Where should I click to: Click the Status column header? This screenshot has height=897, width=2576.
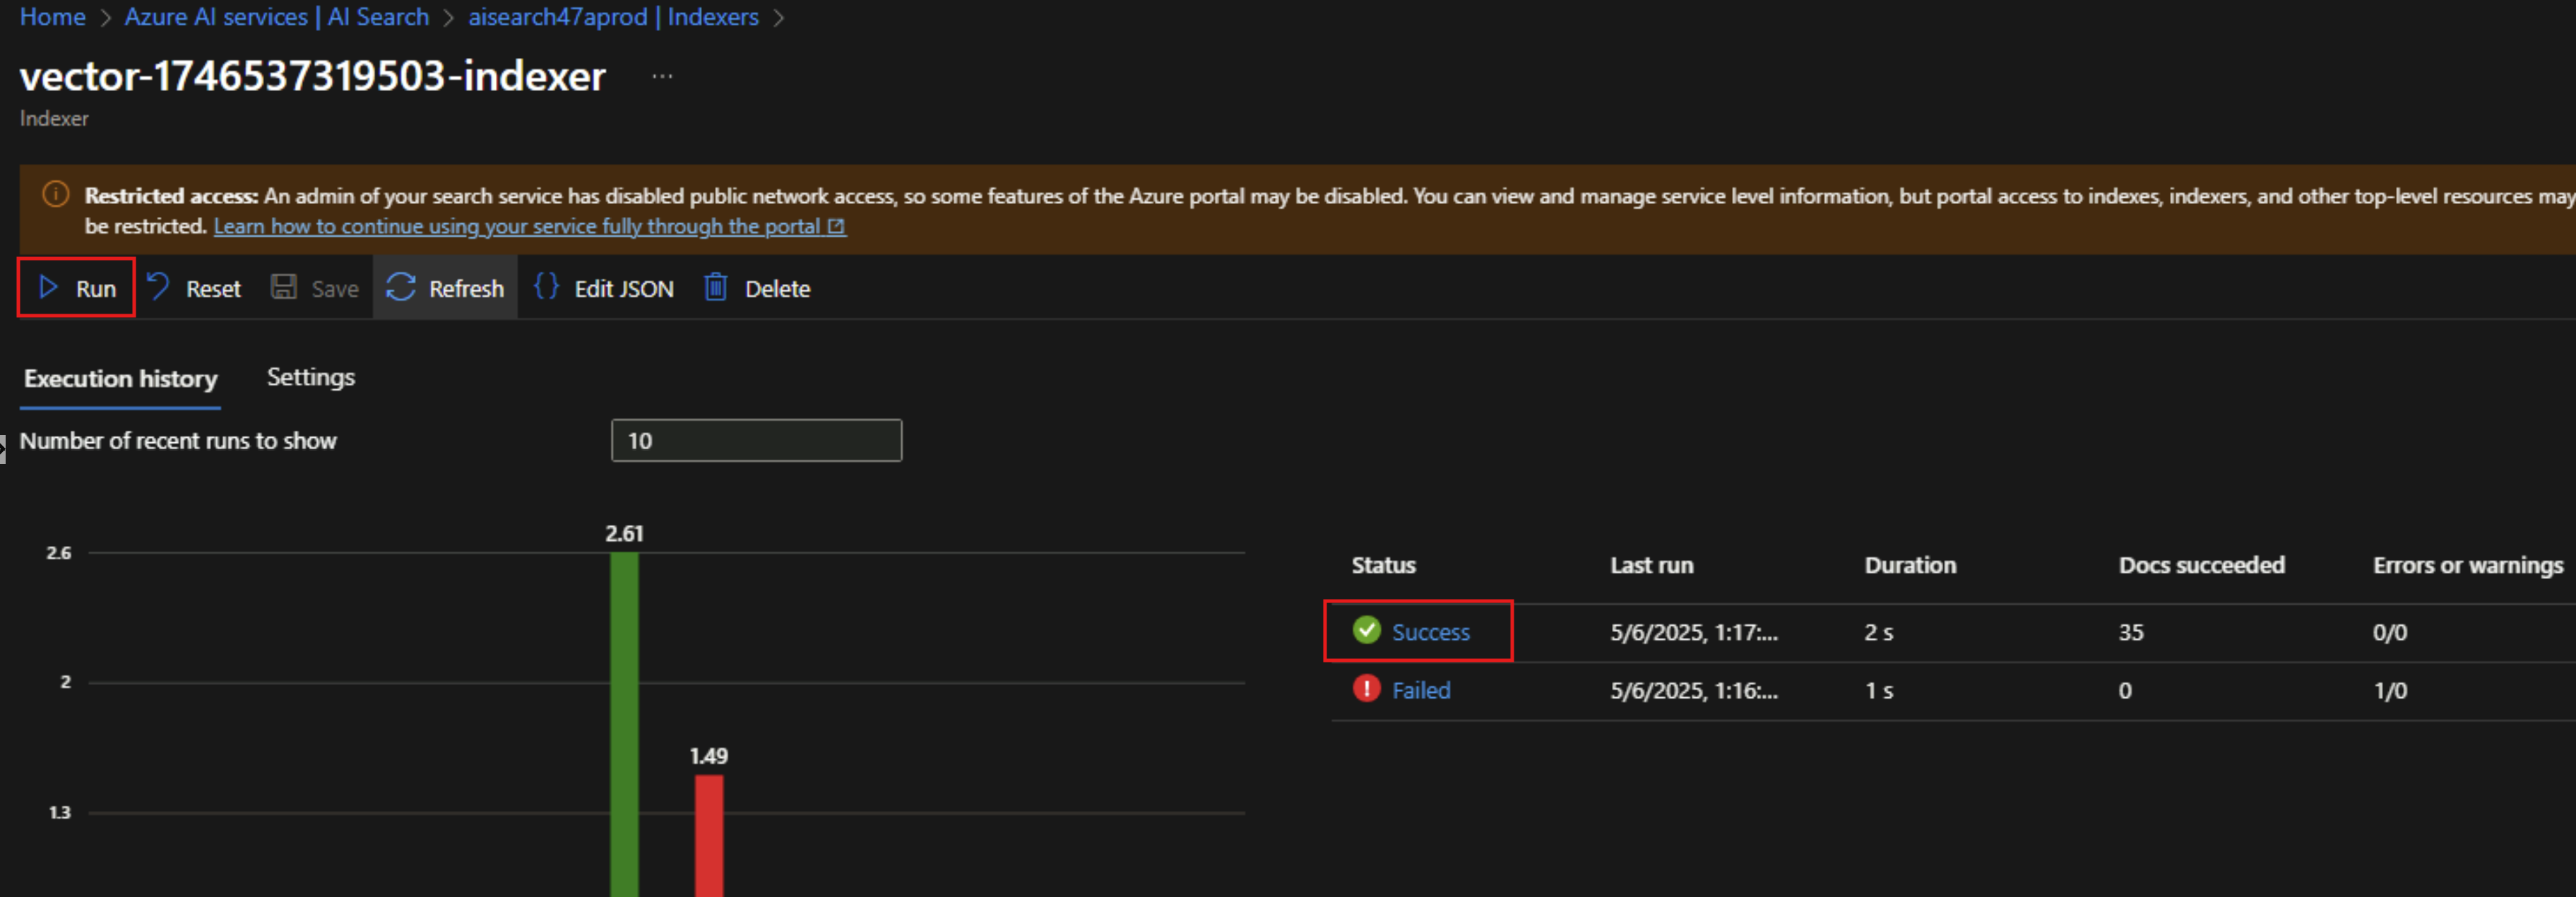[x=1384, y=565]
